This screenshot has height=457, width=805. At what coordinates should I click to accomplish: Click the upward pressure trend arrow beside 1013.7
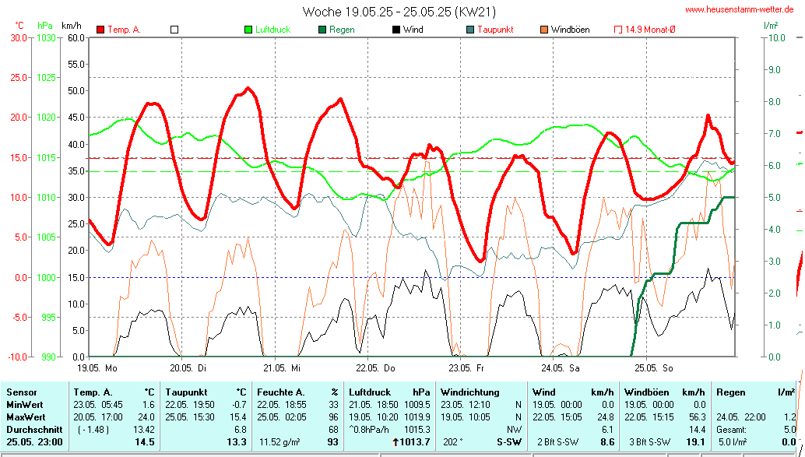[x=396, y=442]
